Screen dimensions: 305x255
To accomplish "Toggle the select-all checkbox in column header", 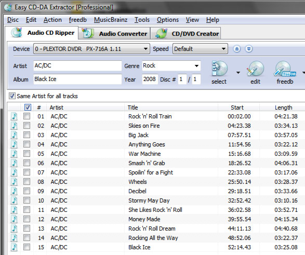I will click(x=28, y=108).
